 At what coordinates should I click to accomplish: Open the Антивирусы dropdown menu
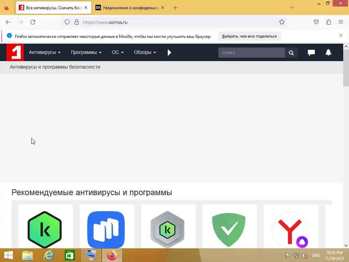pos(45,52)
